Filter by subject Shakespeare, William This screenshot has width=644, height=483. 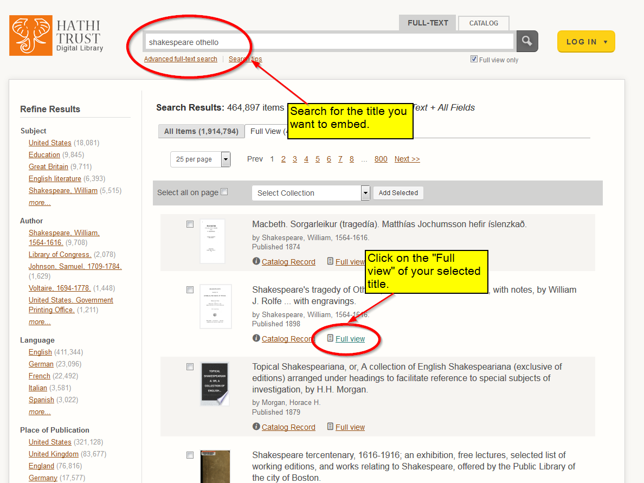[63, 190]
